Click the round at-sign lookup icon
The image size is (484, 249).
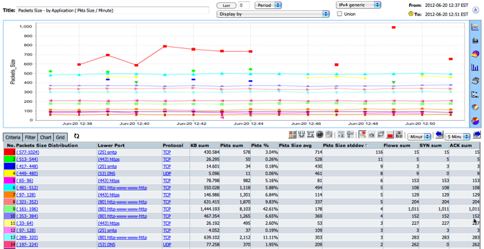click(328, 135)
